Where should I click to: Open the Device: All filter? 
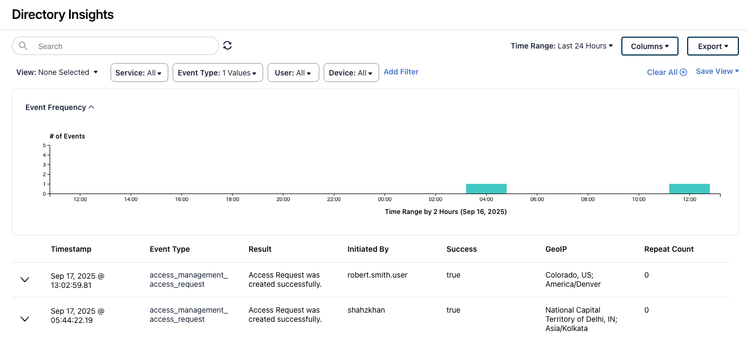(351, 72)
